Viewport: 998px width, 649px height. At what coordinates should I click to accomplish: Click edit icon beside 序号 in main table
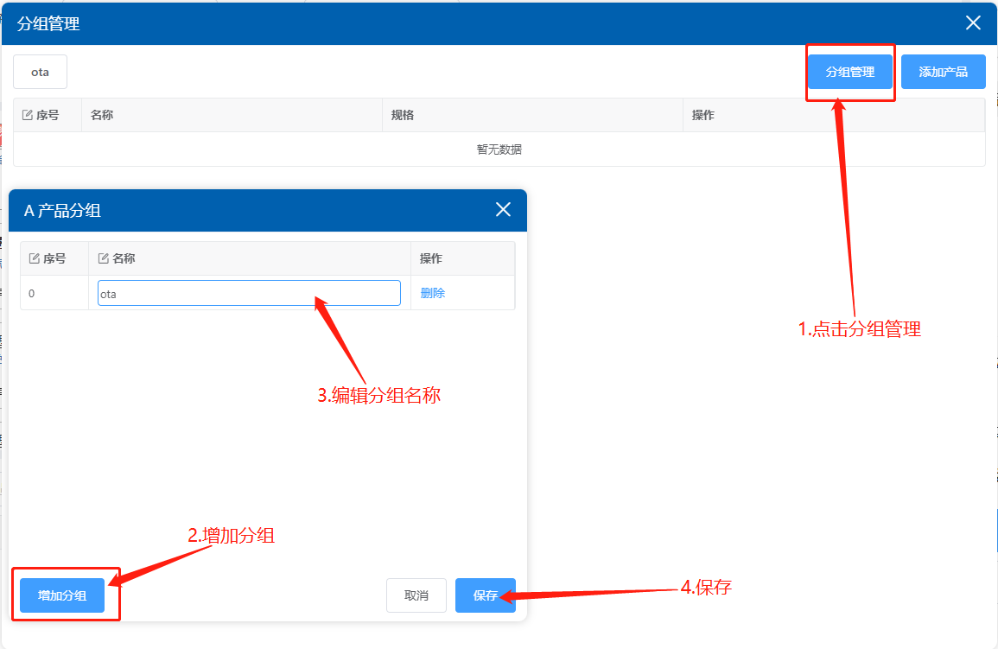[27, 115]
